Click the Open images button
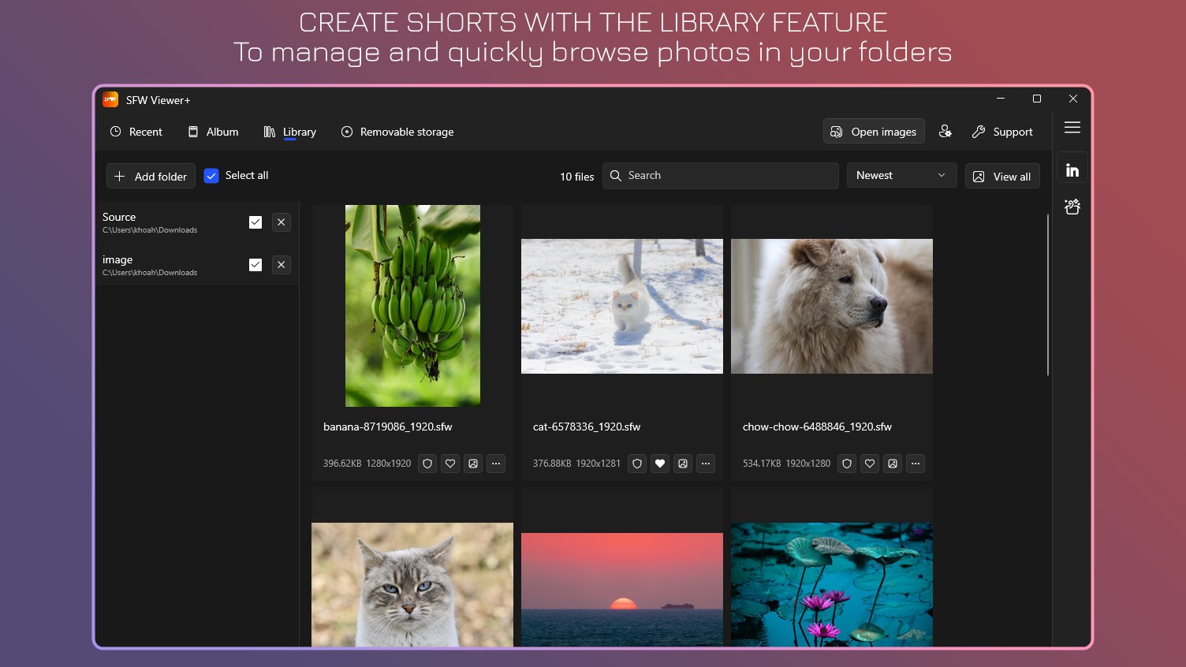 click(x=874, y=132)
